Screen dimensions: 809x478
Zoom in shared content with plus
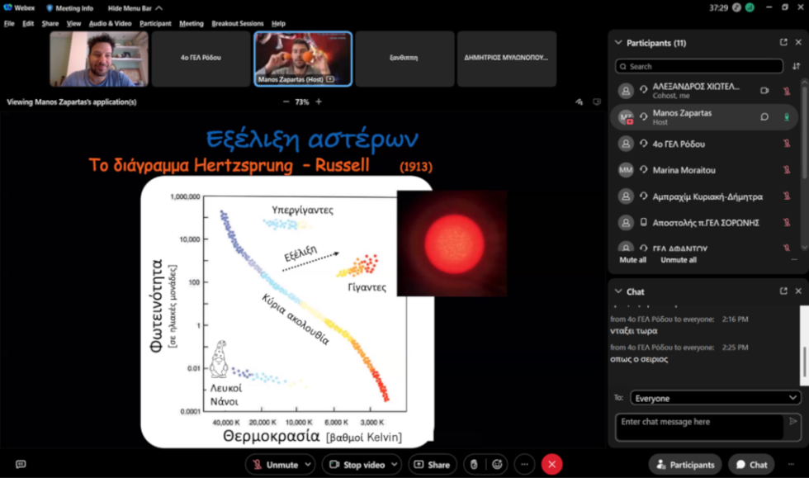point(319,102)
